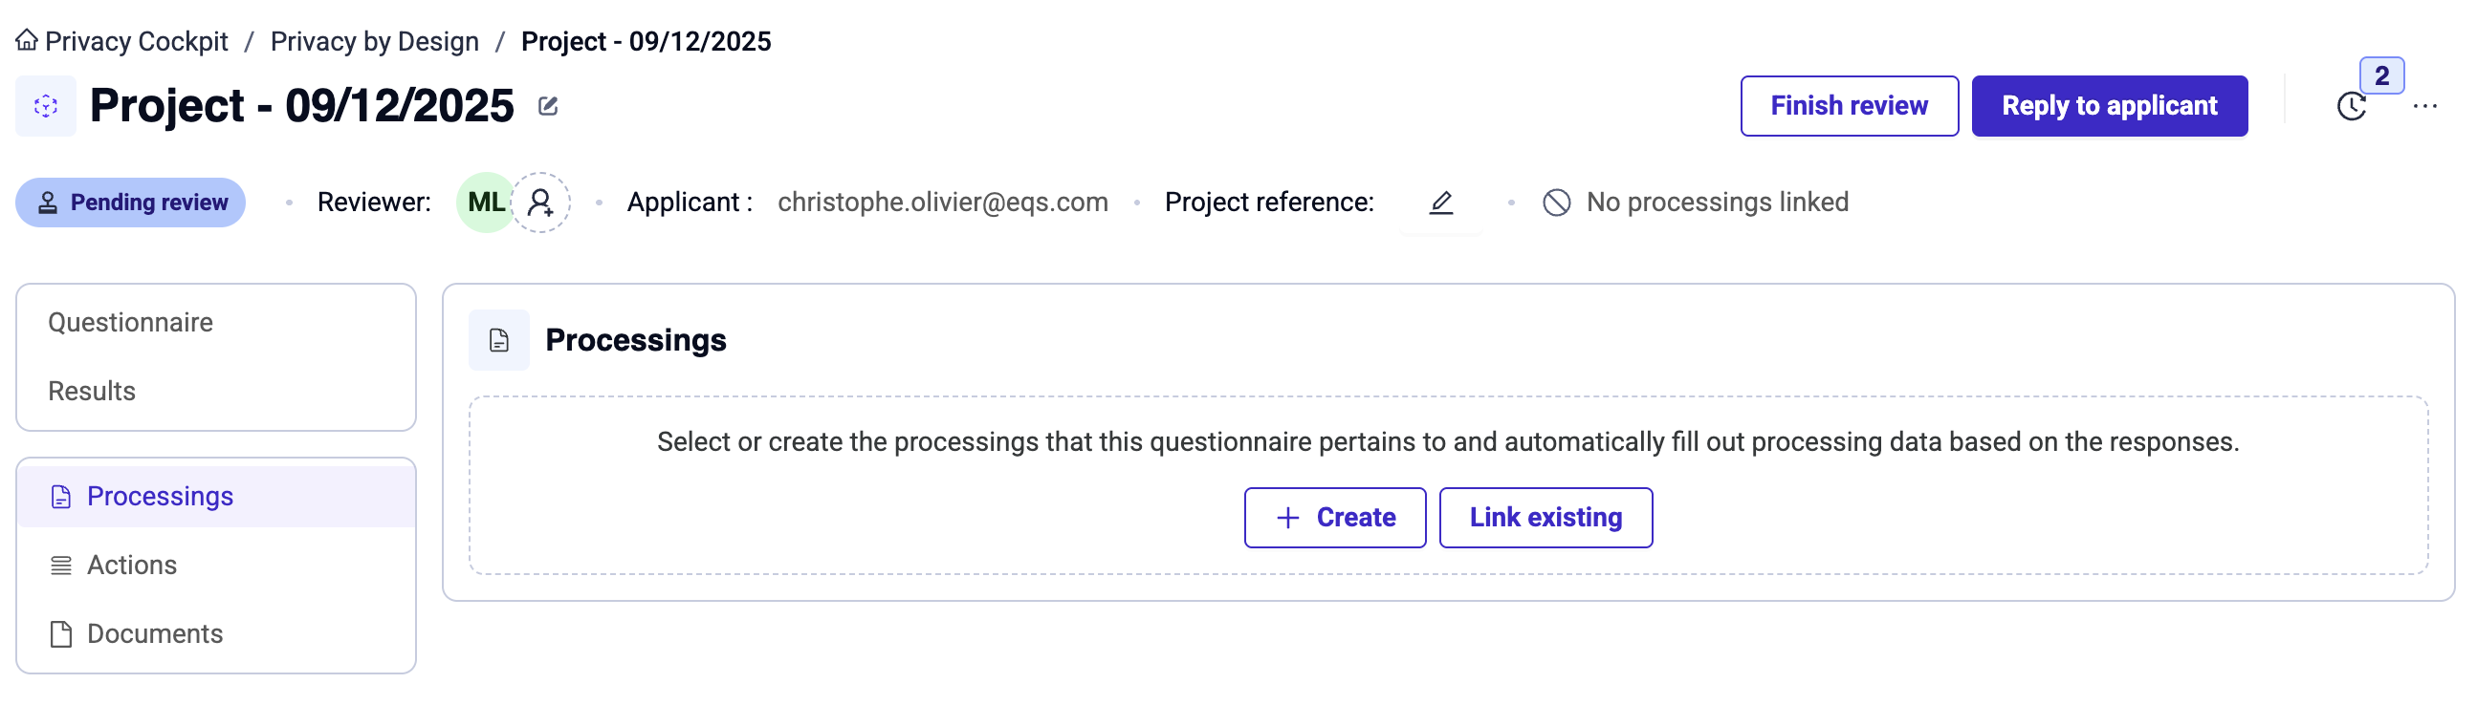Create a new processing
Screen dimensions: 2477x705
1335,518
